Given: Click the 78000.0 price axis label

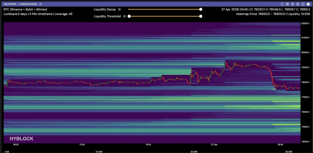Looking at the screenshot, I should tap(305, 82).
